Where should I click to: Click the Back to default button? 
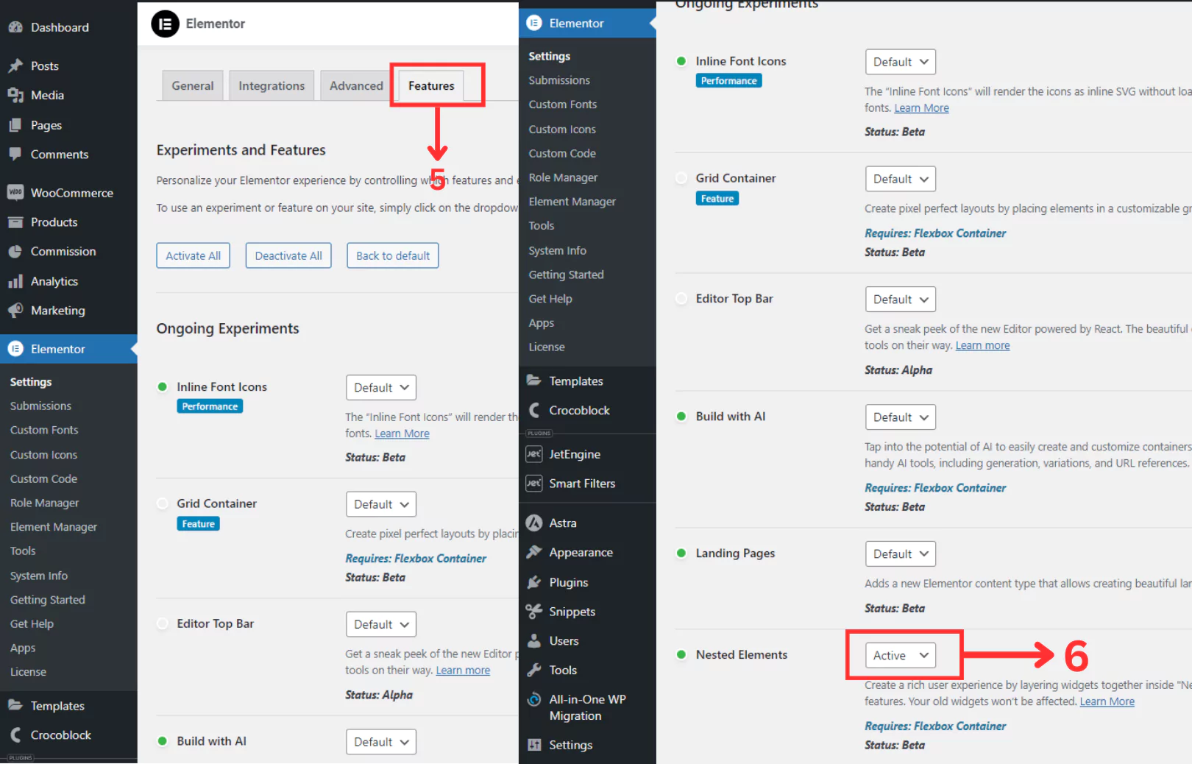click(x=393, y=255)
